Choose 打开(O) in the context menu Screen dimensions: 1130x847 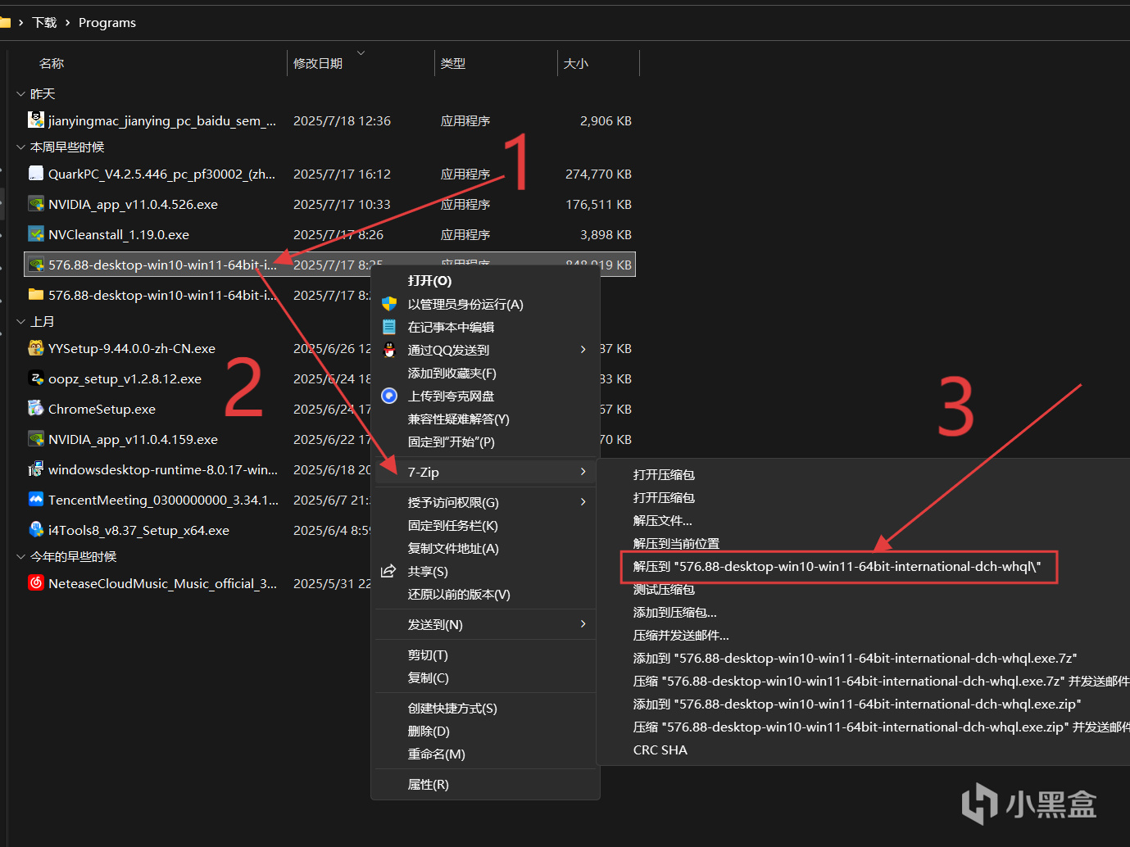[x=429, y=281]
